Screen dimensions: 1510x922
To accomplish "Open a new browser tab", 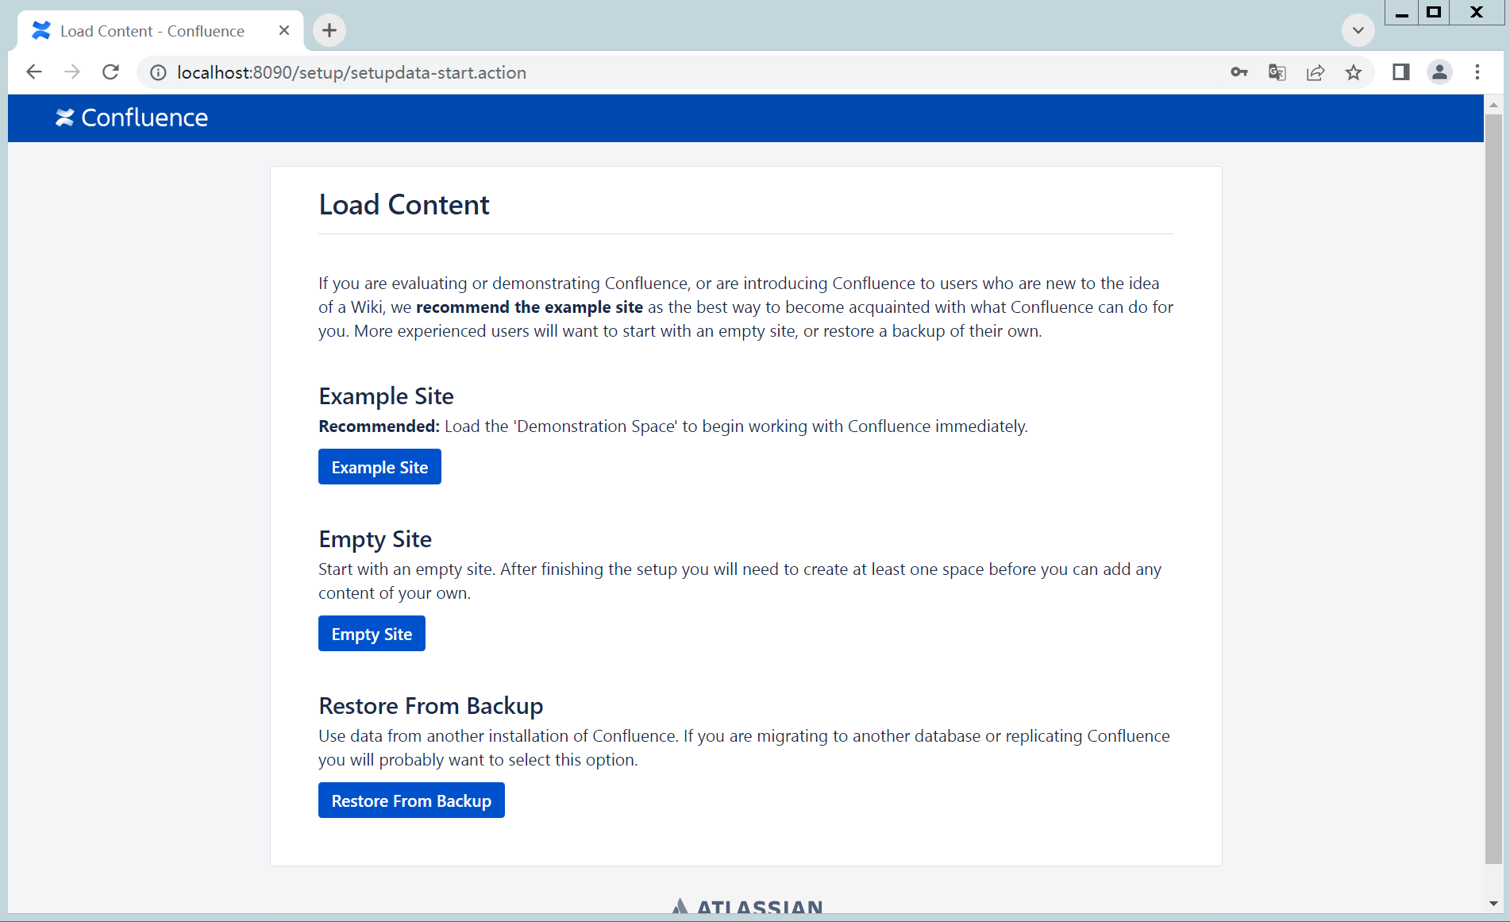I will (329, 30).
